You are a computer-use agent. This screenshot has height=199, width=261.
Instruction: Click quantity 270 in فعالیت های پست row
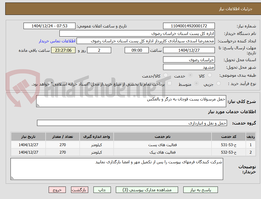coord(62,145)
